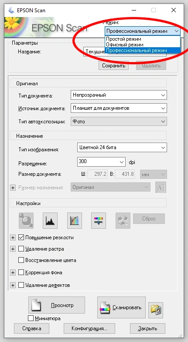Expand the Удаление растра options

point(13,249)
